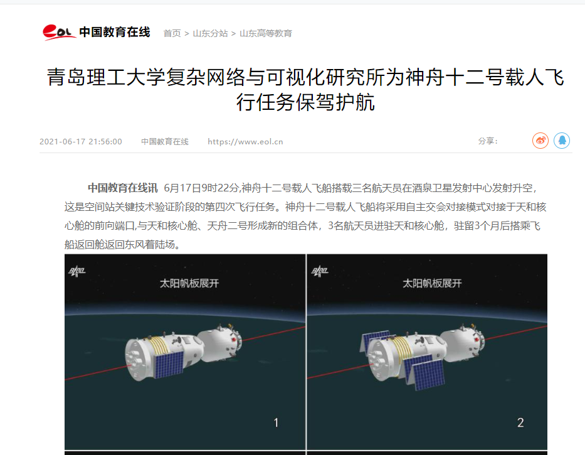The height and width of the screenshot is (455, 585).
Task: Open first solar panel image numbered 1
Action: tap(185, 352)
